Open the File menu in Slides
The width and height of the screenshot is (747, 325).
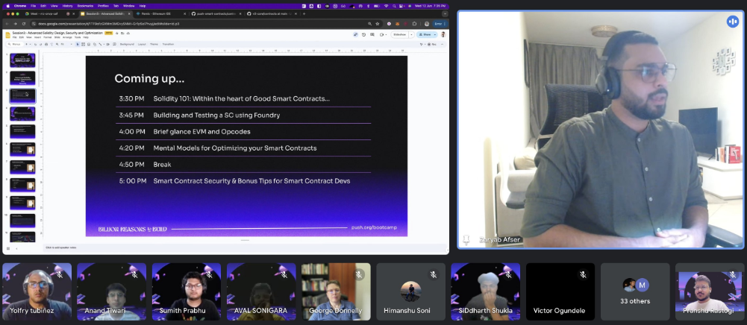point(15,37)
